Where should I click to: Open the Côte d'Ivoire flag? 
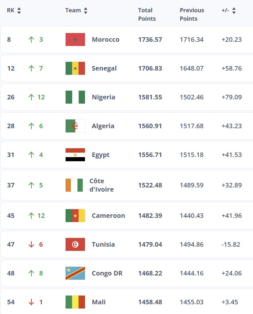(x=74, y=185)
